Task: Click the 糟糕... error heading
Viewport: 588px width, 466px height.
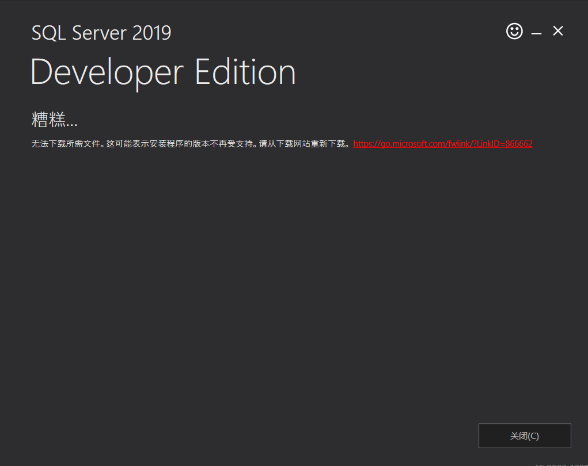Action: (54, 120)
